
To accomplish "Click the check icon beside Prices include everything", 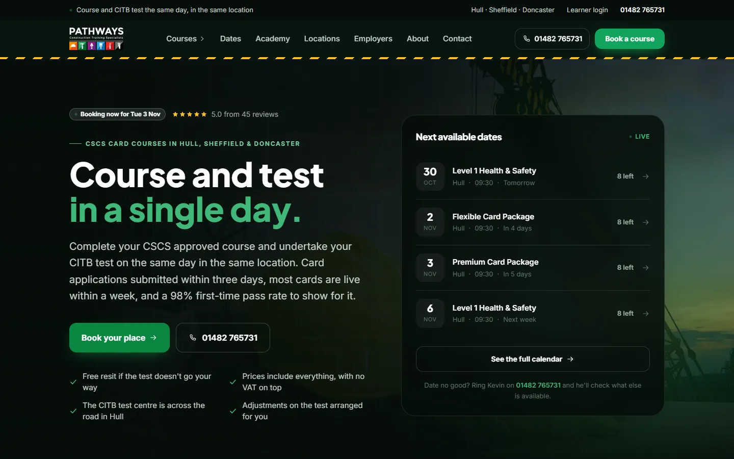I will pos(233,382).
